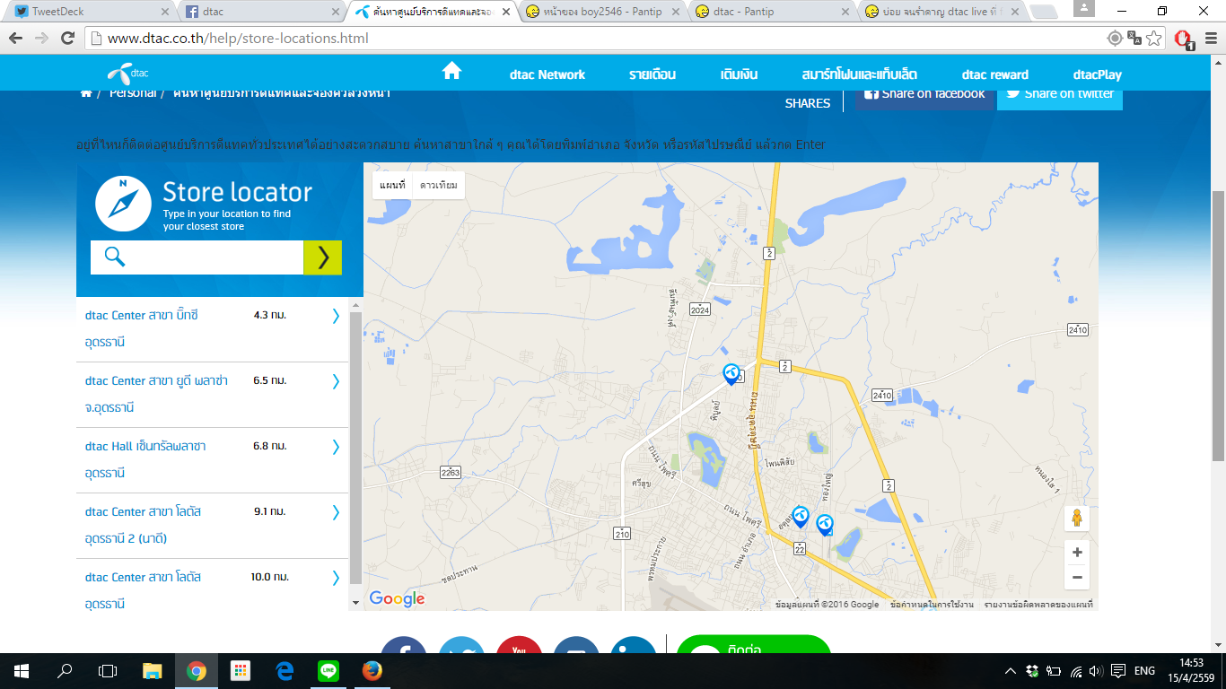1226x689 pixels.
Task: Bookmark this page with the star icon
Action: pyautogui.click(x=1154, y=39)
